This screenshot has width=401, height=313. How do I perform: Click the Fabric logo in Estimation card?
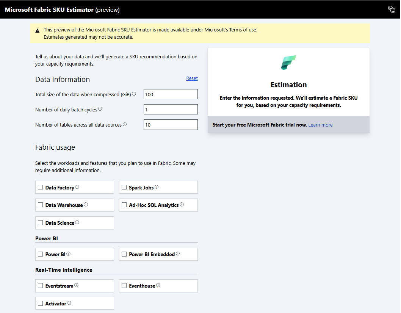288,63
